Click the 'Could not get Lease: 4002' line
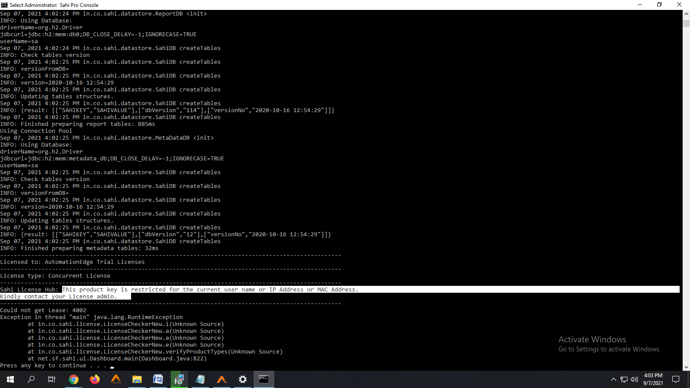This screenshot has height=388, width=690. click(x=43, y=310)
